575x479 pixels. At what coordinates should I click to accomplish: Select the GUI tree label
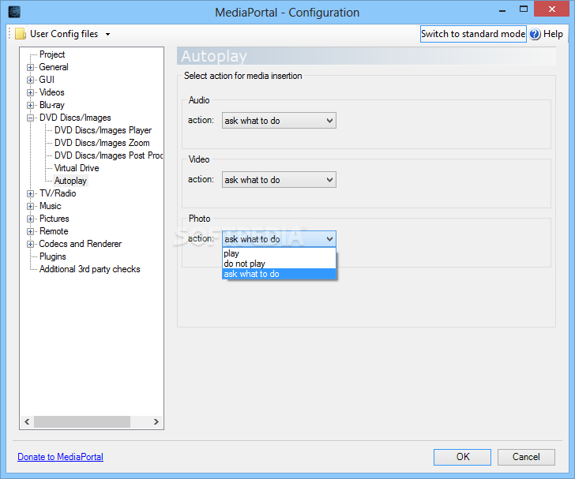click(x=47, y=80)
